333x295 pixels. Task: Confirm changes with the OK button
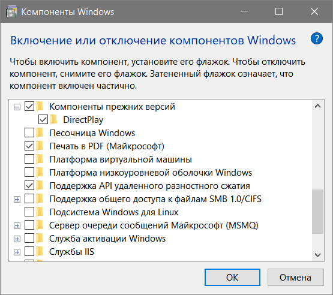pyautogui.click(x=232, y=277)
